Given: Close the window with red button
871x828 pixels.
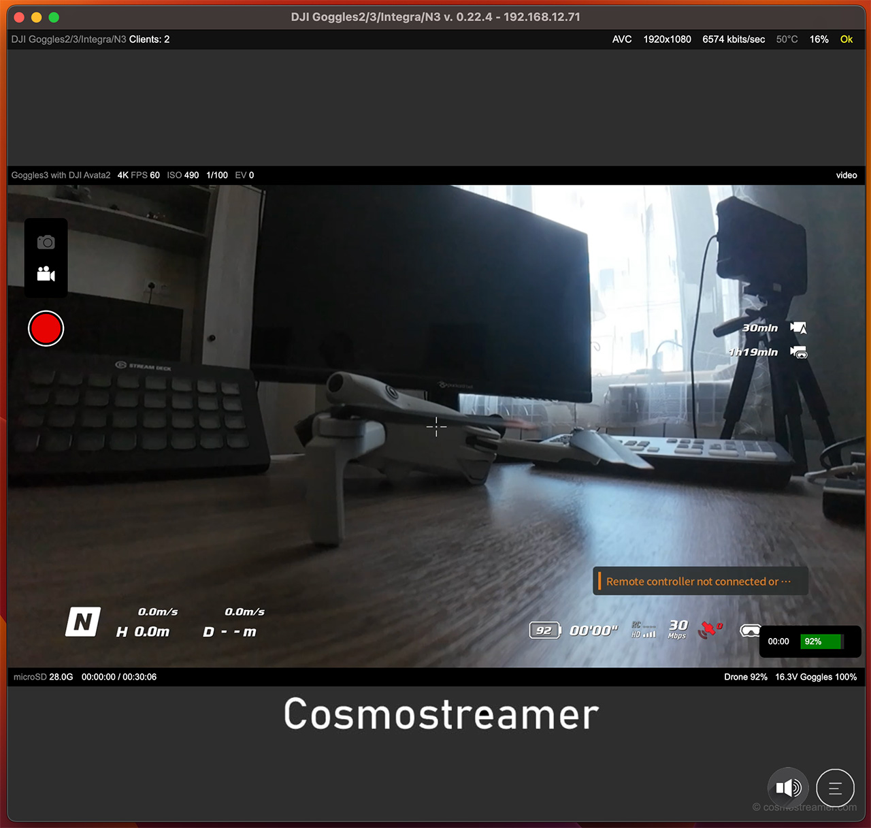Looking at the screenshot, I should coord(19,17).
